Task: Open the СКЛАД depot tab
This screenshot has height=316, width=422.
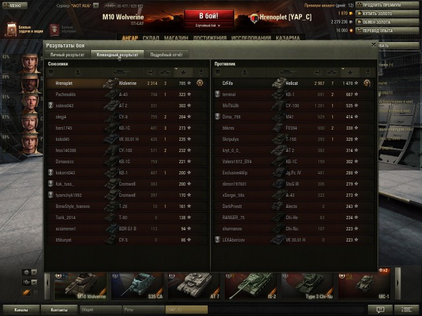Action: click(x=151, y=38)
